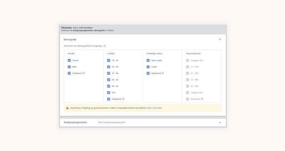This screenshot has height=151, width=285.
Task: Uncheck the Vrouw gender checkbox
Action: point(69,61)
